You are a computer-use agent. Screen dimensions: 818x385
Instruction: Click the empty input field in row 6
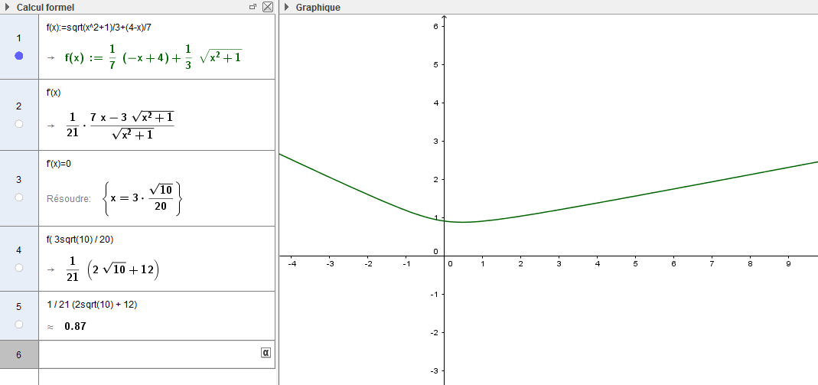[149, 354]
